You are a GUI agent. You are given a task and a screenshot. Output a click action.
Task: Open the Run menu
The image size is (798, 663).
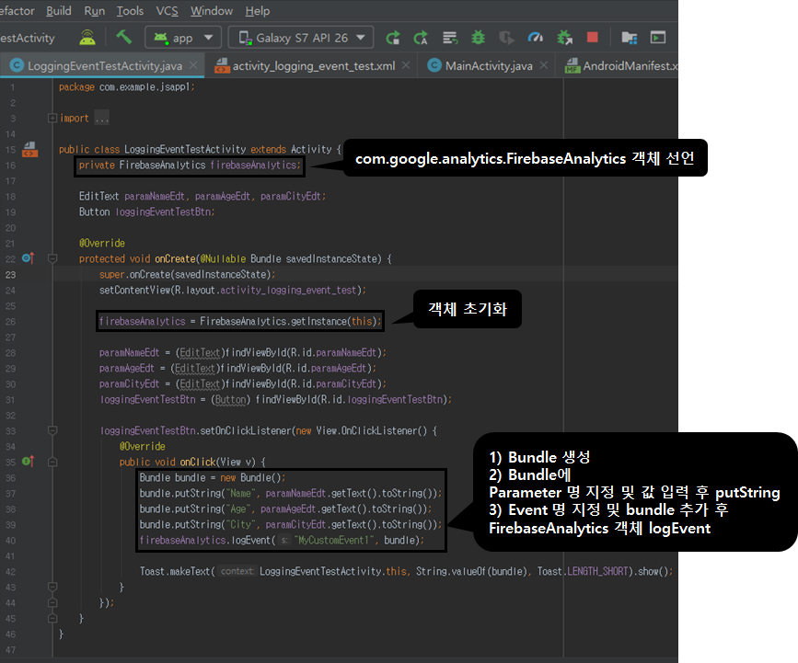pyautogui.click(x=94, y=11)
